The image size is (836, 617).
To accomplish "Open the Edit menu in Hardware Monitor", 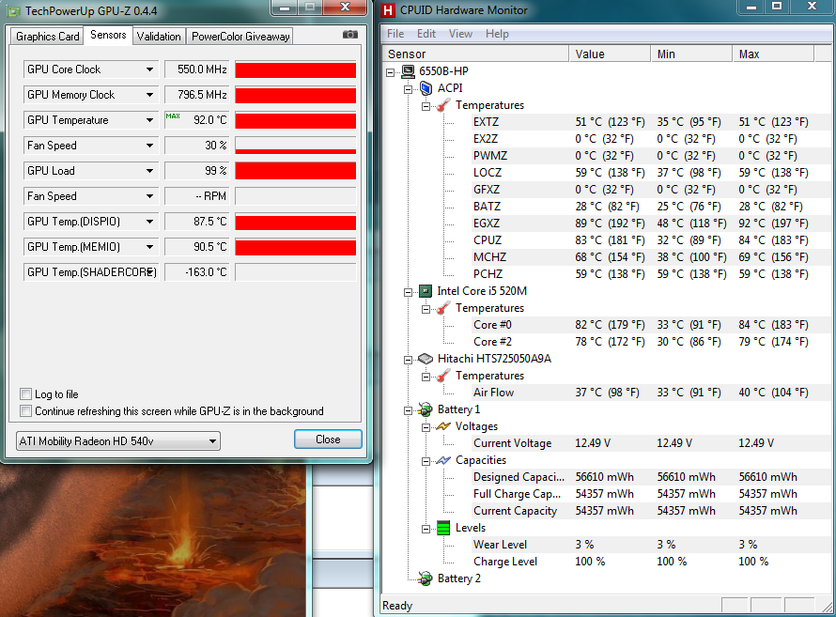I will point(426,34).
